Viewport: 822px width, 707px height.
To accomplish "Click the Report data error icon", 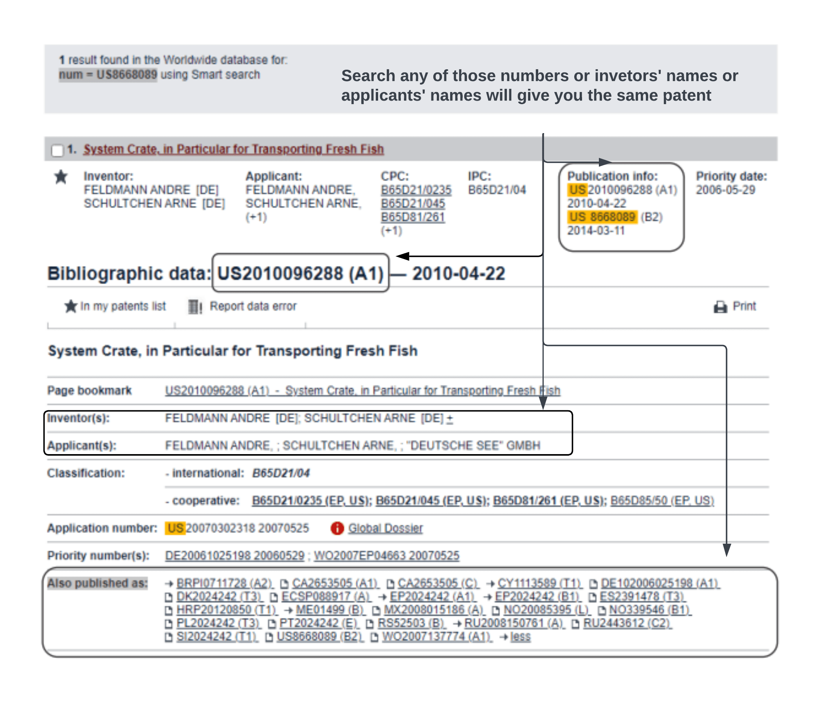I will [x=195, y=307].
